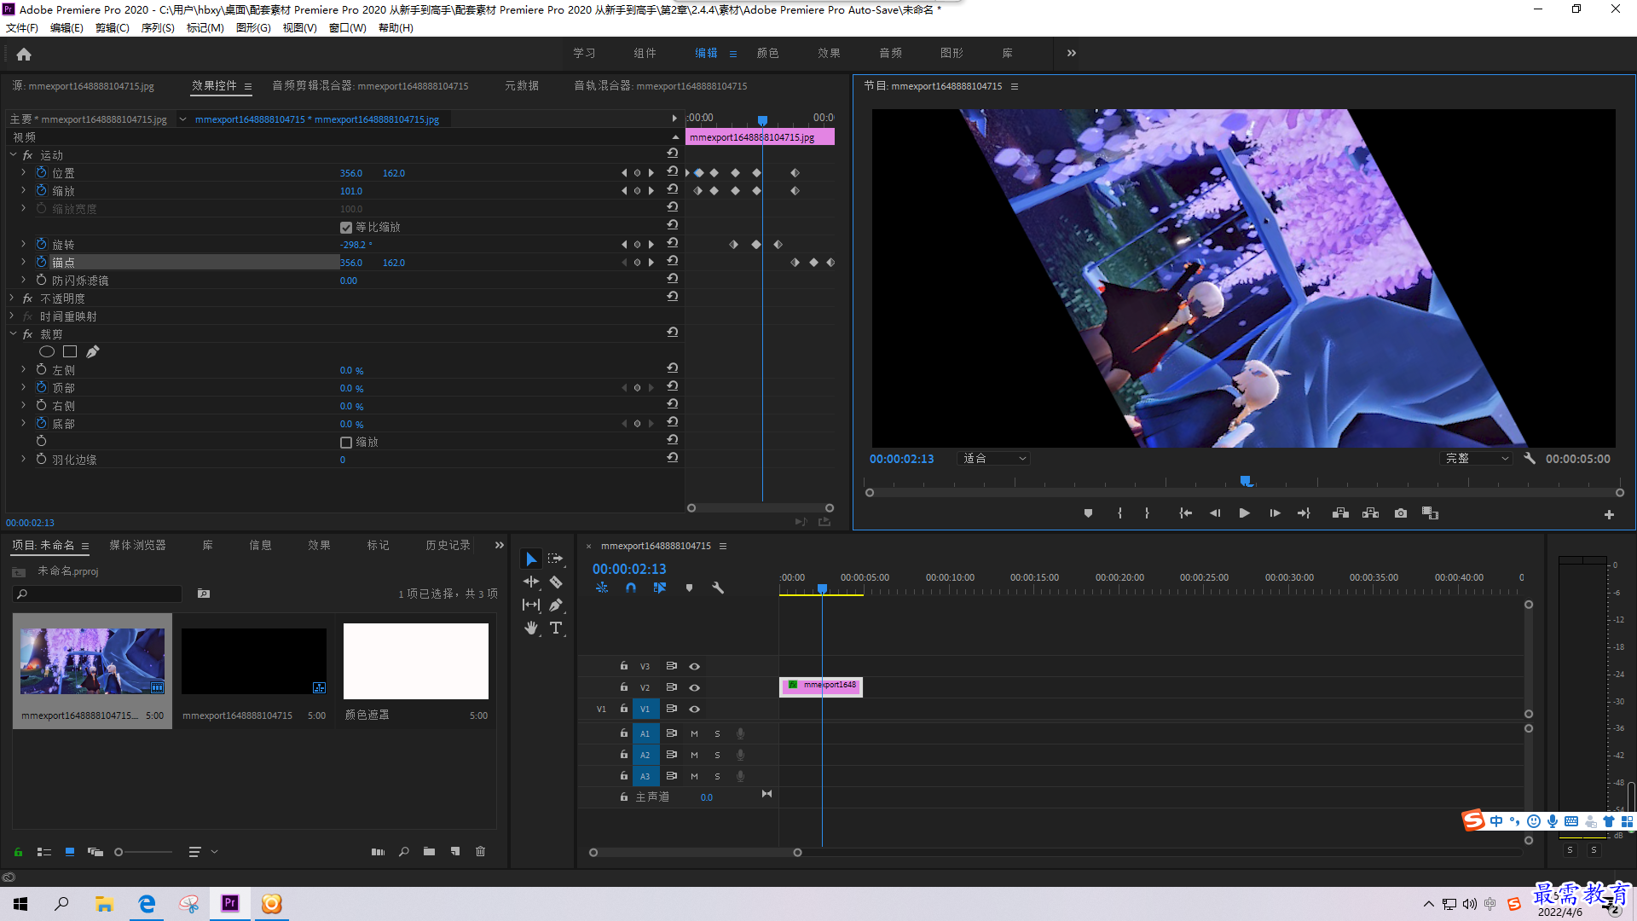
Task: Click Export Frame camera icon
Action: pyautogui.click(x=1401, y=513)
